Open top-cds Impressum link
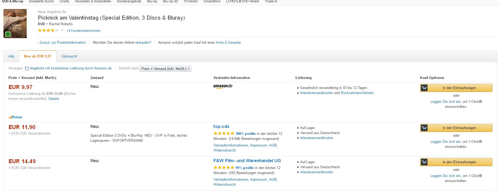Image resolution: width=500 pixels, height=191 pixels. [259, 145]
